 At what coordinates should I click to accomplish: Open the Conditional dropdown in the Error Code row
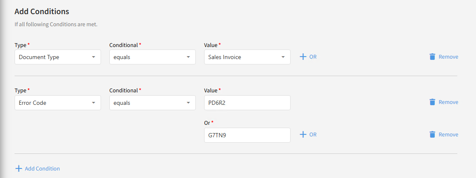click(152, 103)
